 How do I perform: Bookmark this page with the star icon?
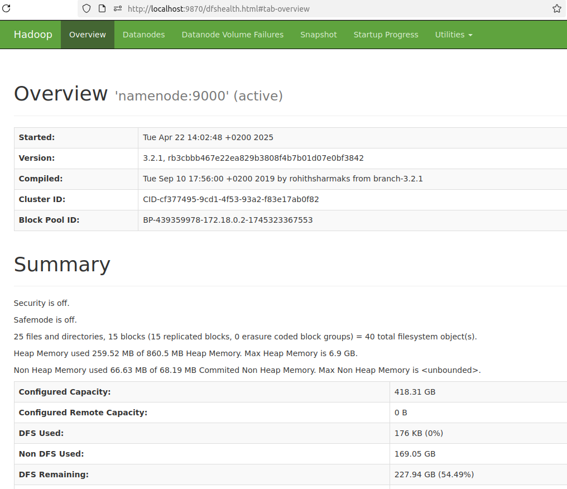pyautogui.click(x=557, y=9)
